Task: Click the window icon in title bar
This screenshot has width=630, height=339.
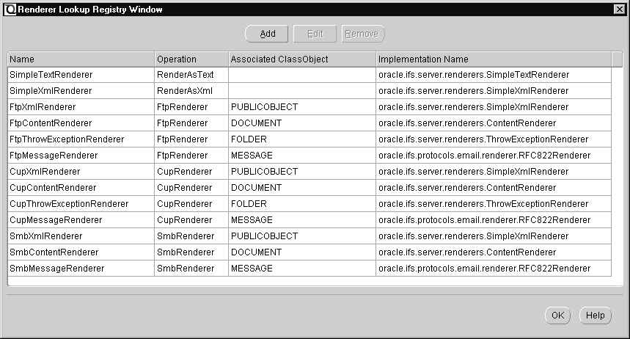Action: (x=10, y=10)
